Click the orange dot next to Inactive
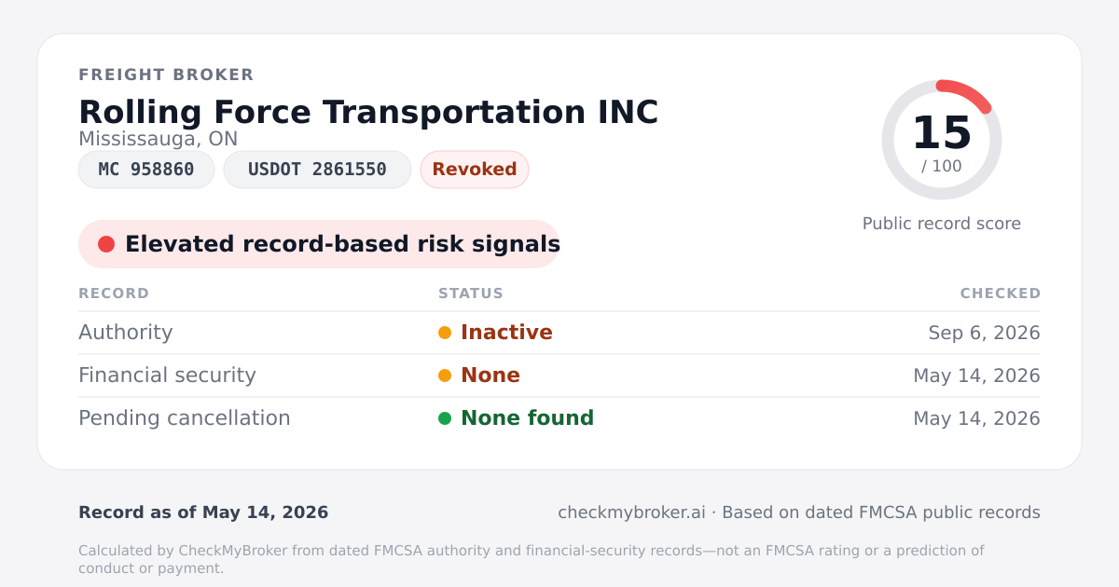 [x=445, y=333]
